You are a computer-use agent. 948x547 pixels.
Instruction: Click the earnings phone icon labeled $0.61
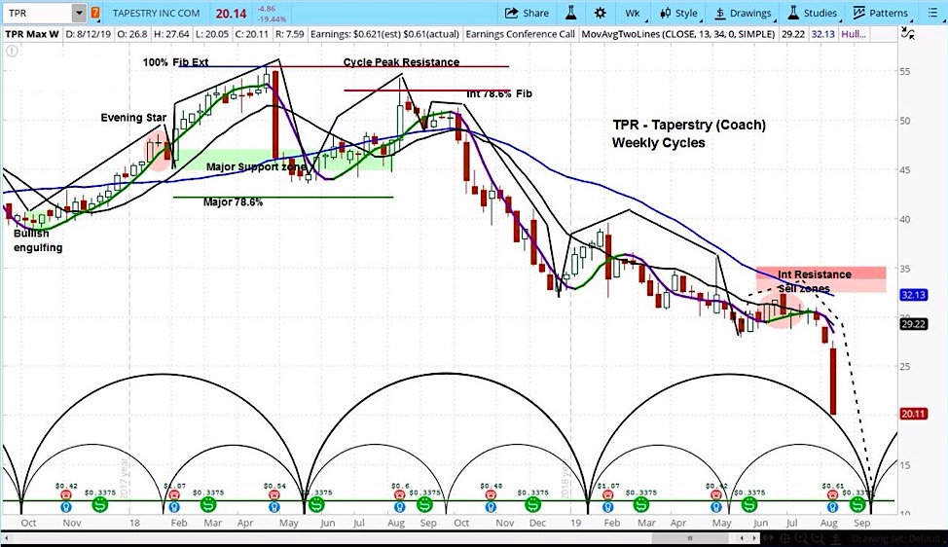(x=832, y=495)
